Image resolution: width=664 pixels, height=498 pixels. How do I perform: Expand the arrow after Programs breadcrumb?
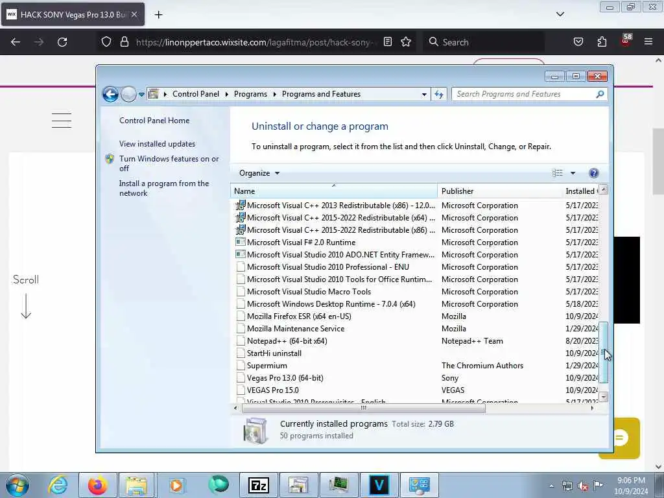274,95
